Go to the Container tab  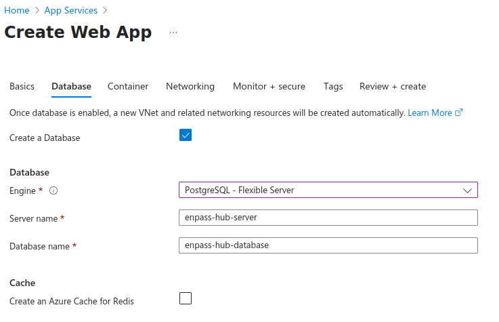(x=128, y=86)
